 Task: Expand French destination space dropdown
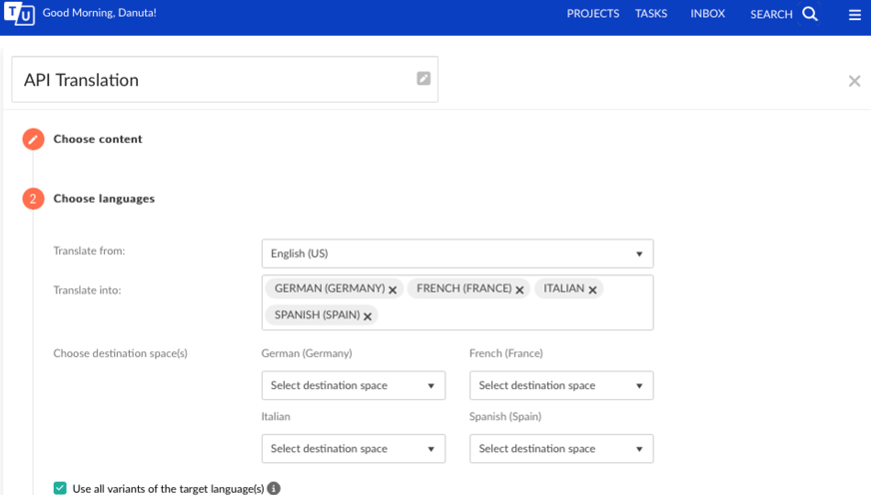(x=561, y=385)
